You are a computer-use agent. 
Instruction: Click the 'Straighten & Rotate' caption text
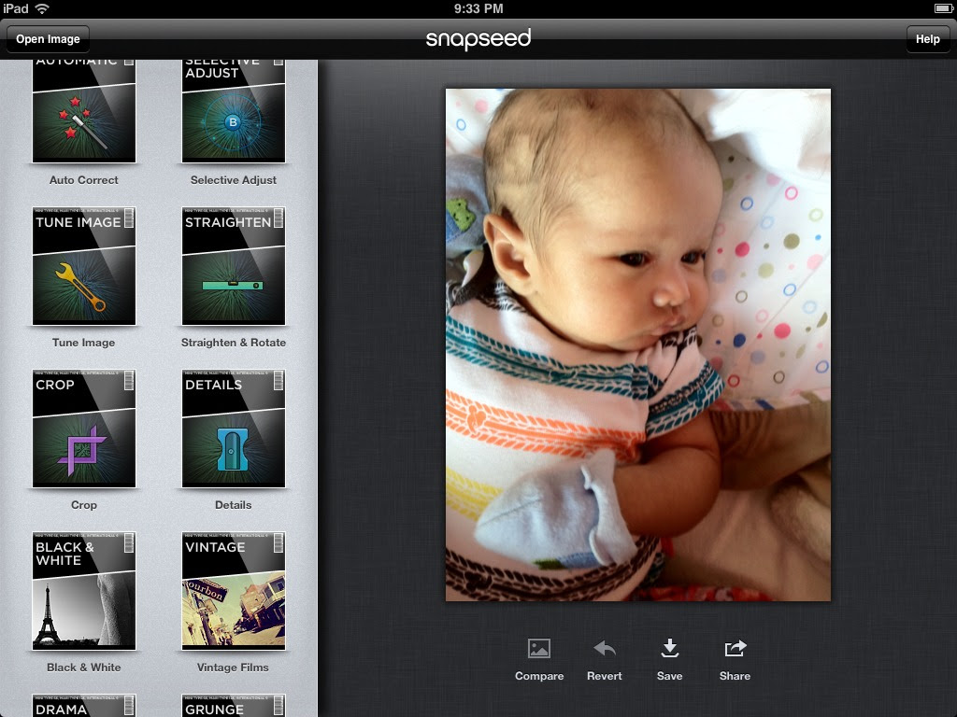(233, 343)
